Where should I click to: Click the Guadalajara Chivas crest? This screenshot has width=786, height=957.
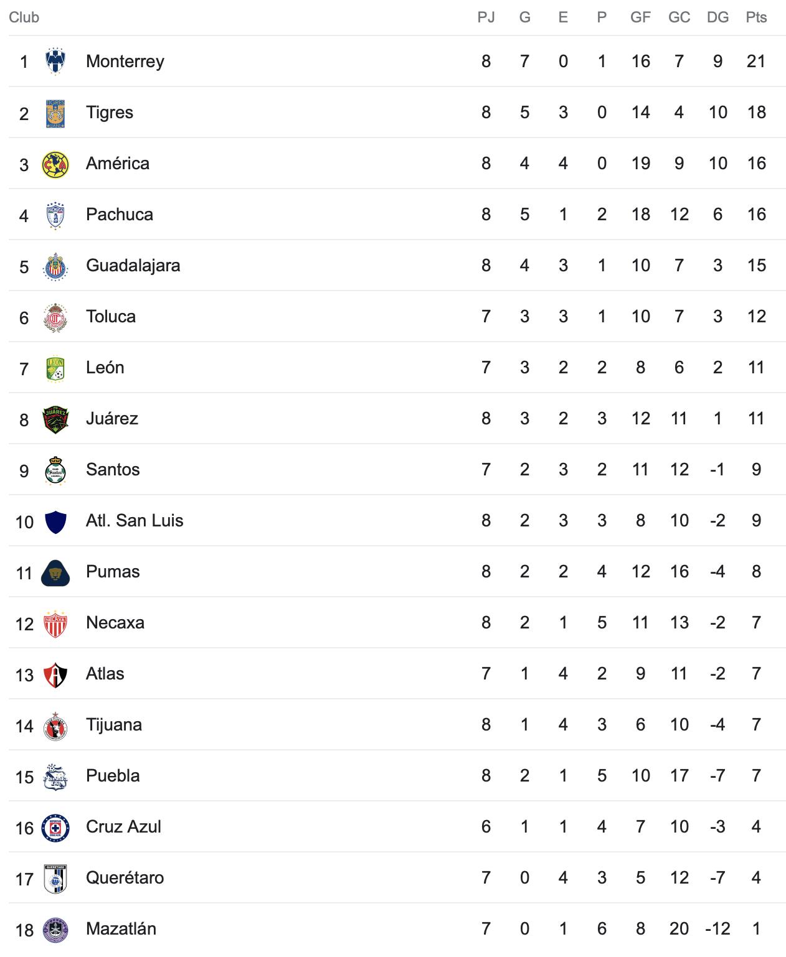coord(55,266)
